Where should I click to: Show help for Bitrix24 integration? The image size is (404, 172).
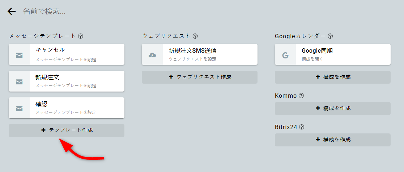point(302,127)
